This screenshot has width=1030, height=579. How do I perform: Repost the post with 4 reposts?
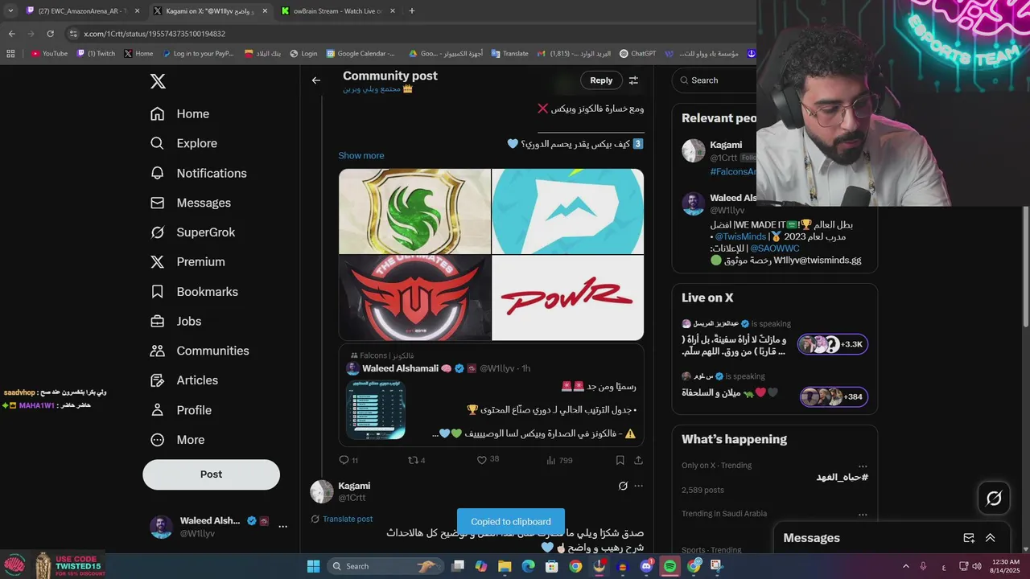point(416,460)
